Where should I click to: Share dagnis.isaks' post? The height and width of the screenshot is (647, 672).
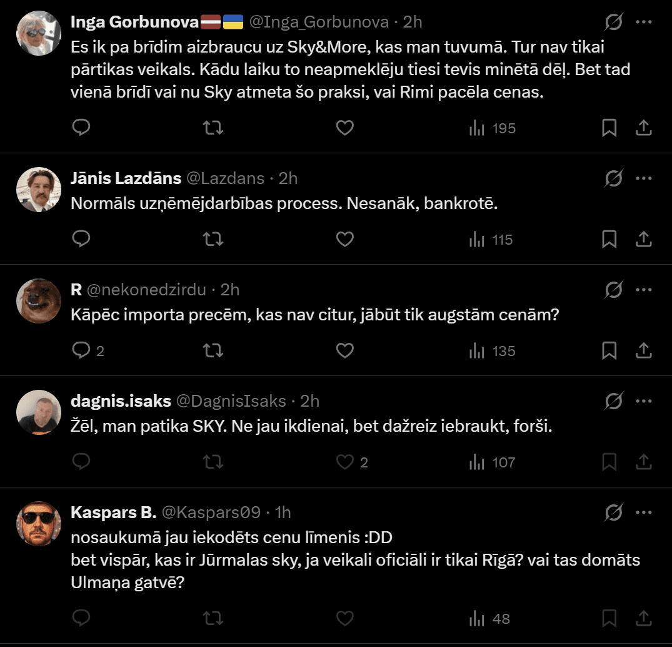click(644, 462)
